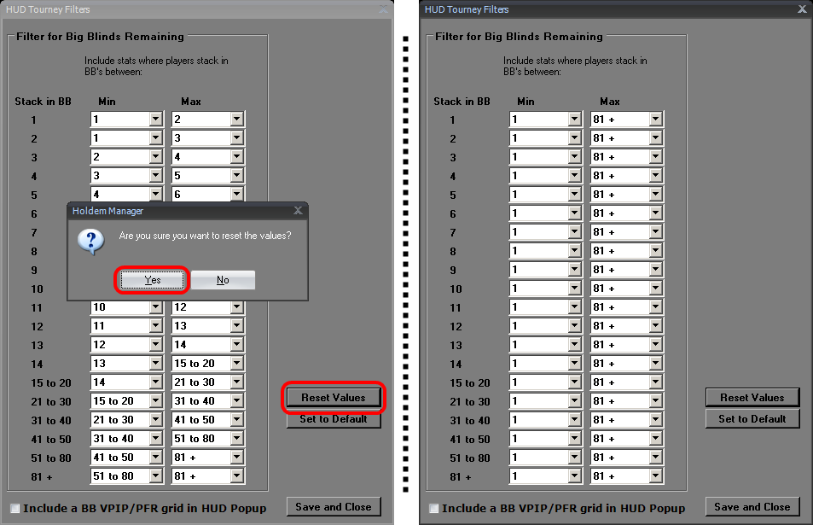Open Min dropdown for stack 1, right window
The width and height of the screenshot is (813, 525).
tap(574, 120)
